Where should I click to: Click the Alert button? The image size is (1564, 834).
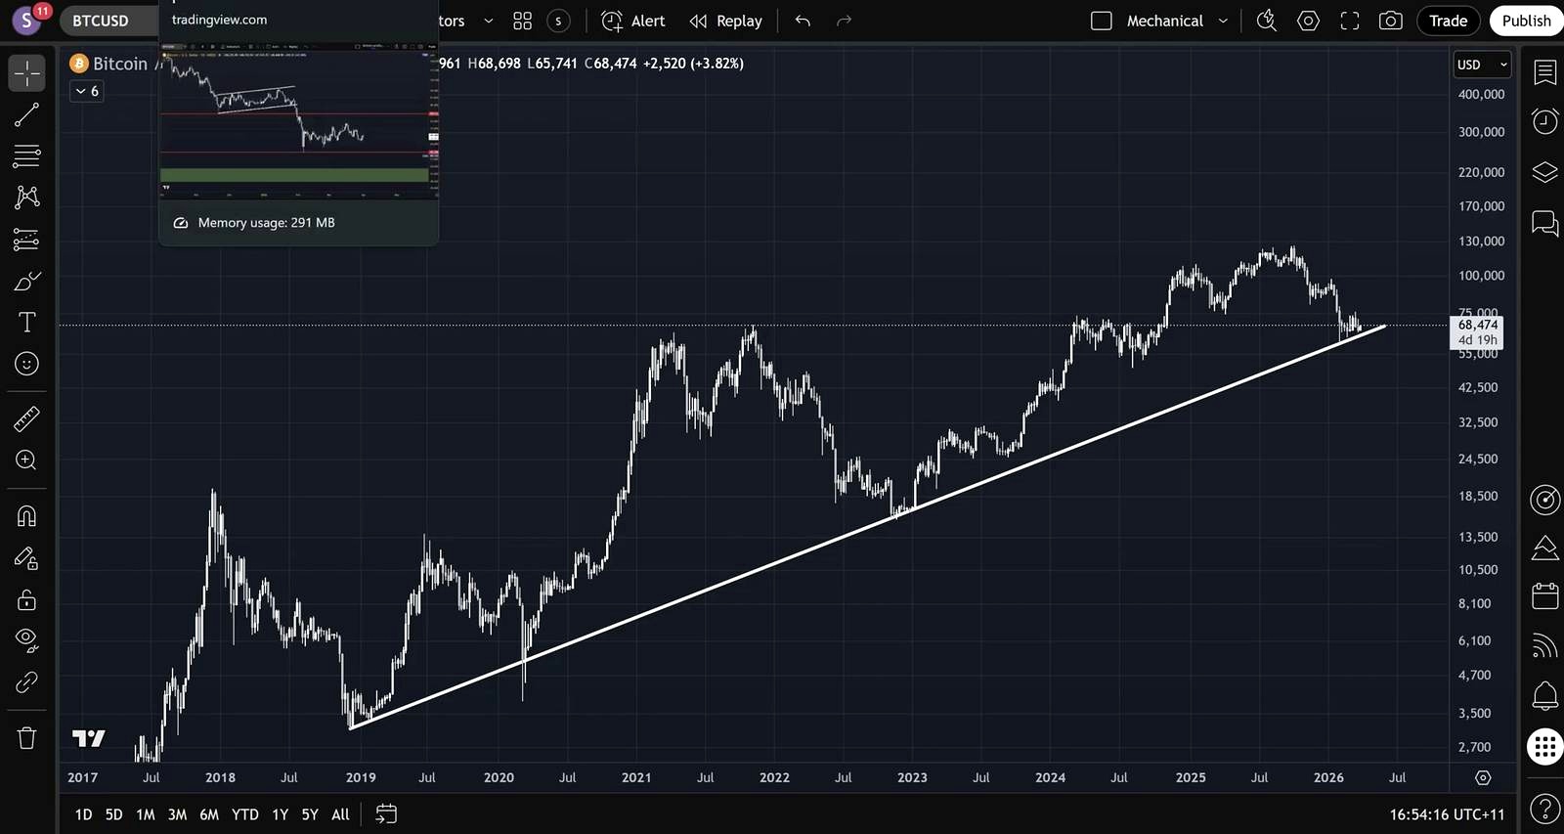click(633, 21)
